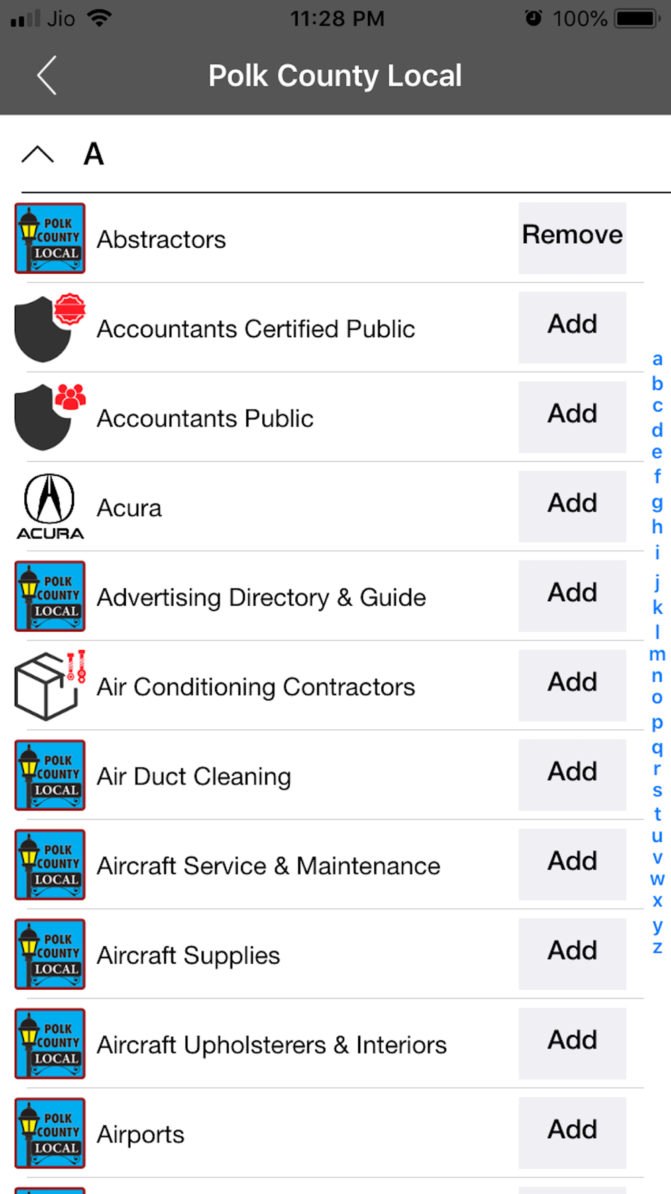Jump to letter z in index
Screen dimensions: 671x1194
[x=657, y=948]
